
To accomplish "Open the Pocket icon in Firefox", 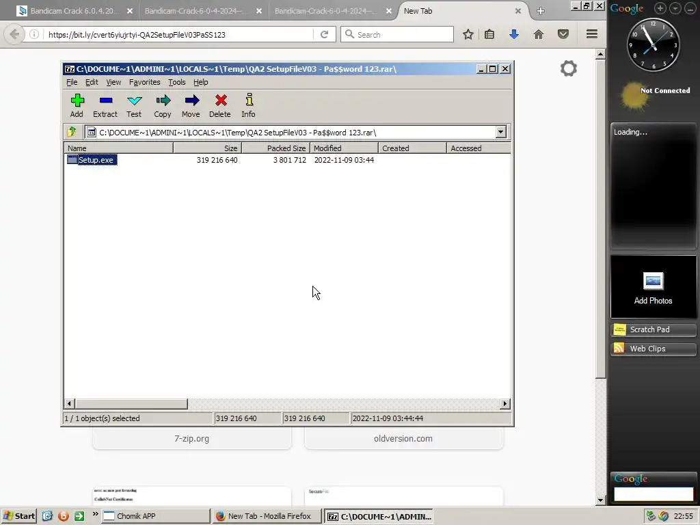I will coord(563,34).
